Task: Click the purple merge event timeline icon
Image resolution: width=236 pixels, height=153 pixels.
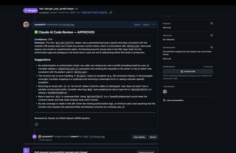Action: 35,136
